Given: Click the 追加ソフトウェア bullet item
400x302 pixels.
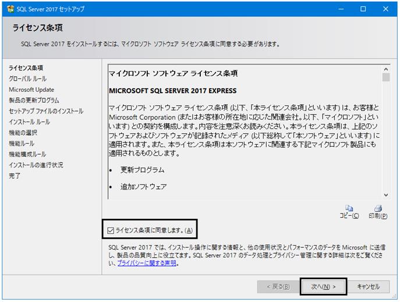Looking at the screenshot, I should pos(144,187).
